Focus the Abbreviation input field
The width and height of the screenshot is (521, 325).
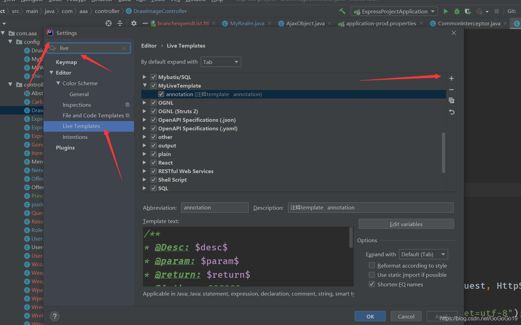click(x=215, y=208)
